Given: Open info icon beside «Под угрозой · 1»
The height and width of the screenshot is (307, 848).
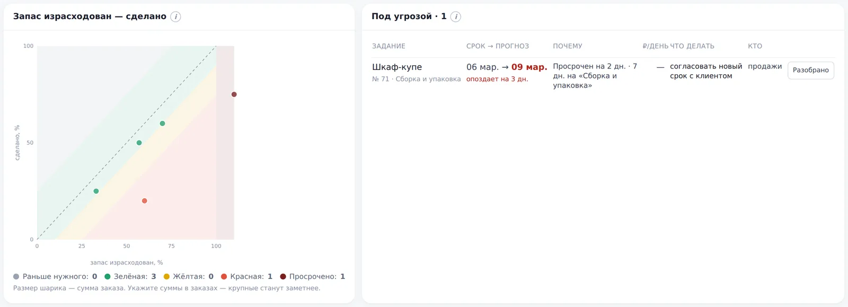Looking at the screenshot, I should coord(455,16).
